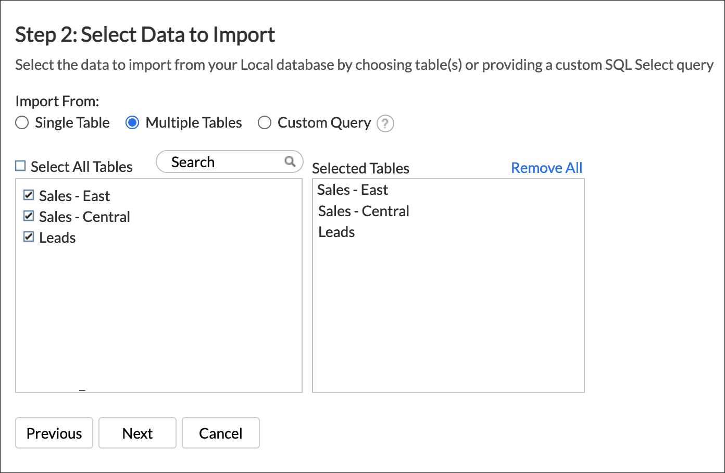Click the Select All Tables label
Image resolution: width=725 pixels, height=473 pixels.
[82, 167]
